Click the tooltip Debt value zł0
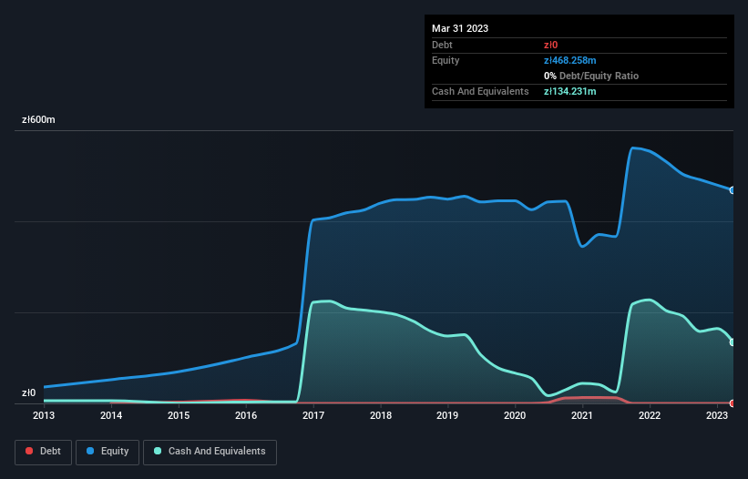 pyautogui.click(x=550, y=45)
